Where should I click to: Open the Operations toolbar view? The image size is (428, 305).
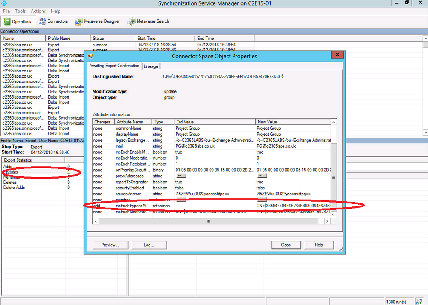18,21
